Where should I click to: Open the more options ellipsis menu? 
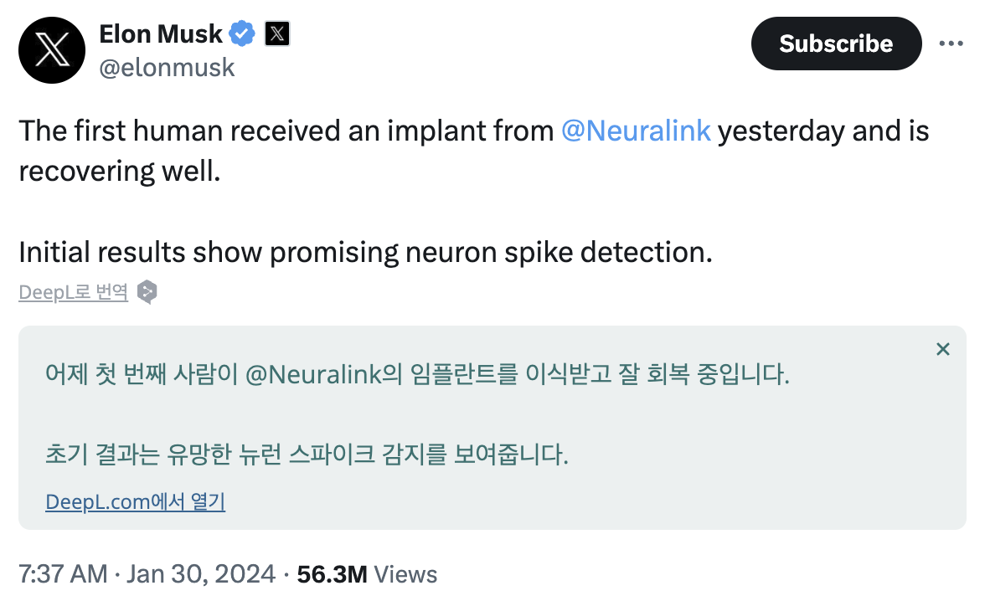951,44
